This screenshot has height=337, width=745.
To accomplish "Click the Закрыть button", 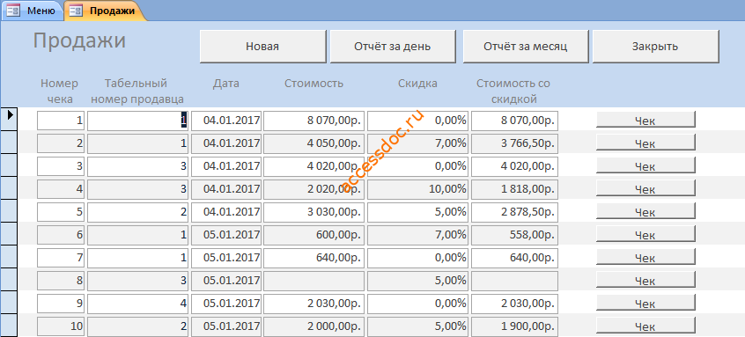I will coord(655,47).
